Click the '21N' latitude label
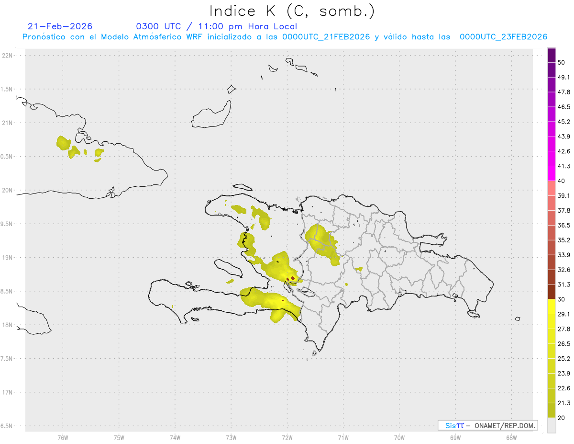Screen dimensions: 574x444 [x=7, y=123]
